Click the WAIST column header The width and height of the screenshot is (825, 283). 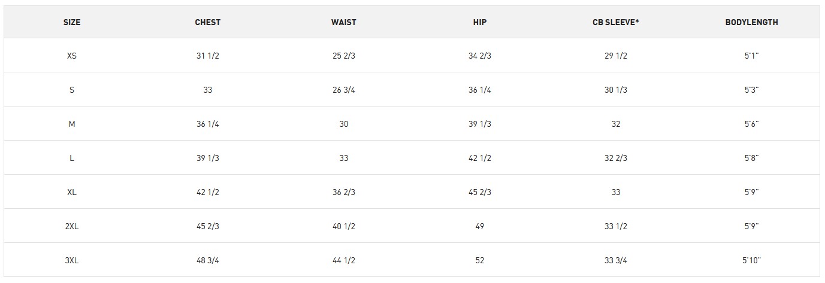pyautogui.click(x=344, y=22)
